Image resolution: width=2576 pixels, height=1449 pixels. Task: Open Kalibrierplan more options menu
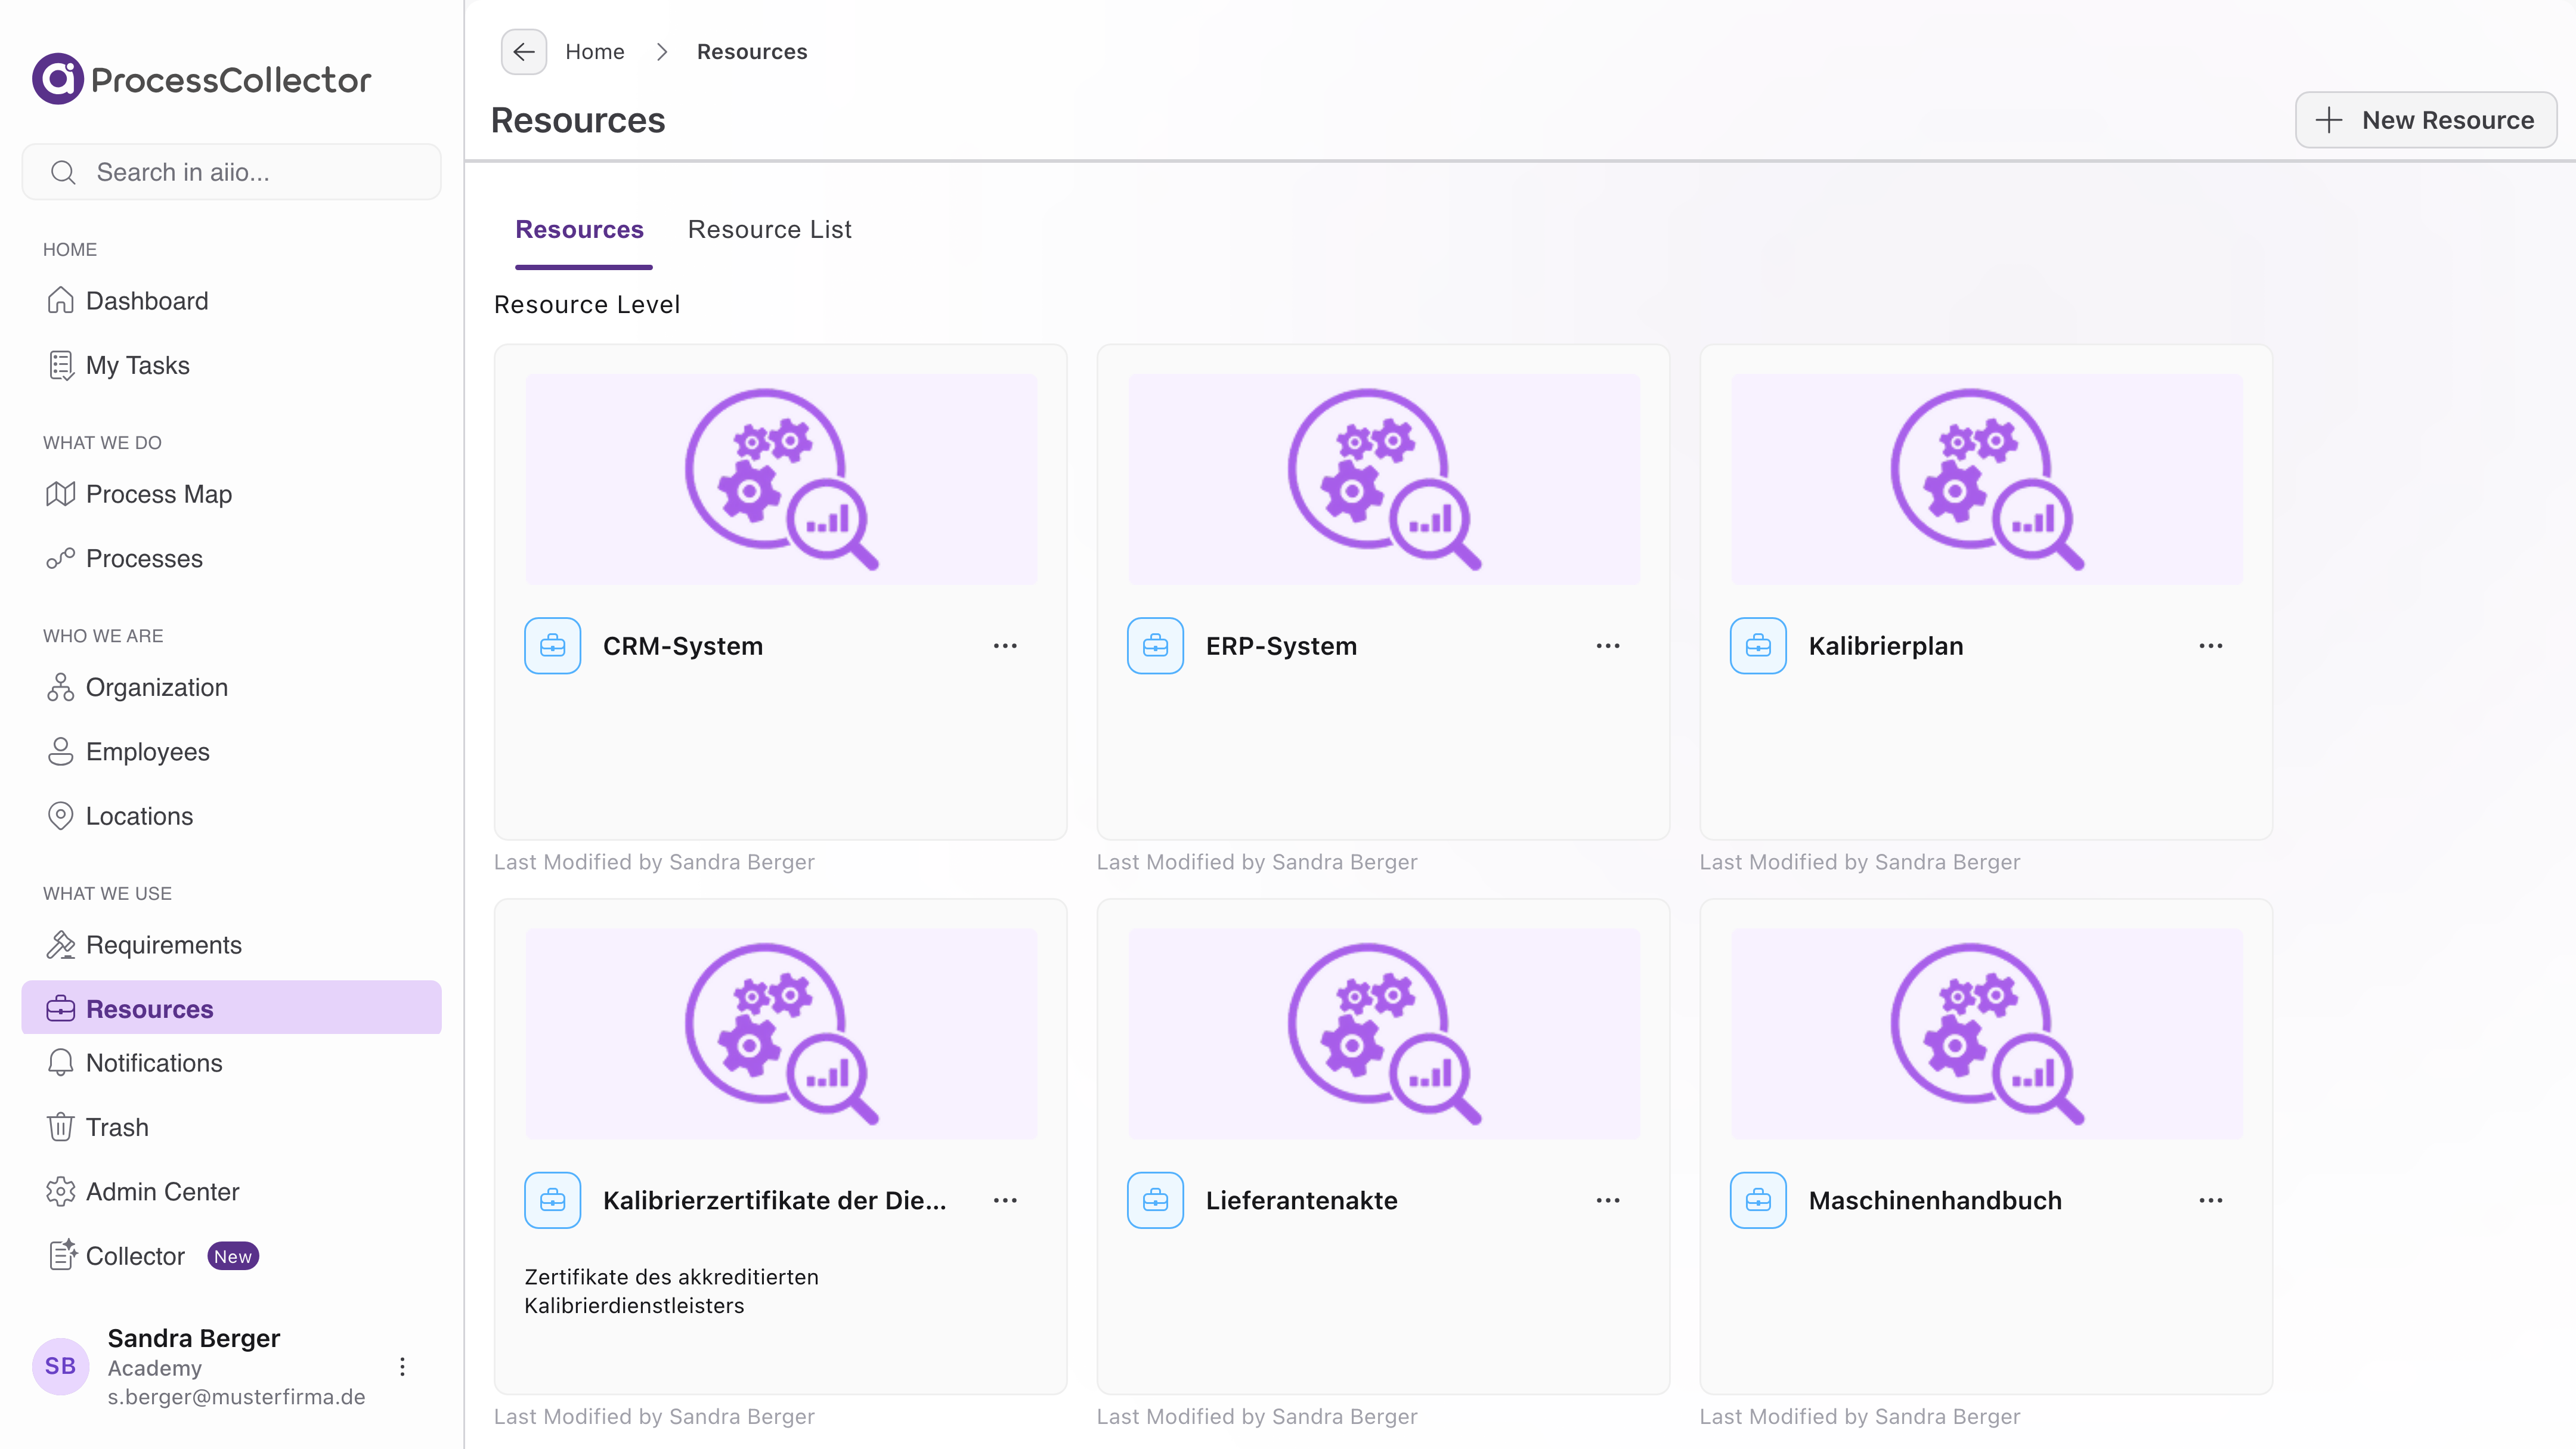2211,646
